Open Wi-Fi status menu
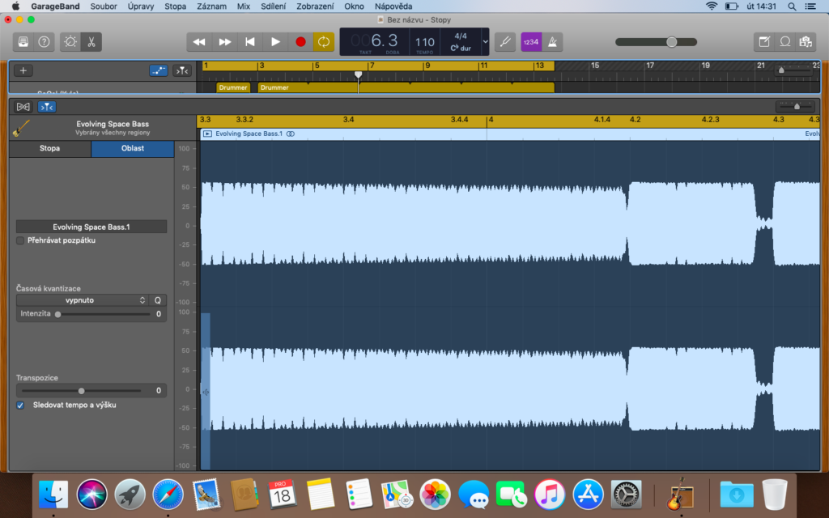Screen dimensions: 829x518 (x=712, y=6)
